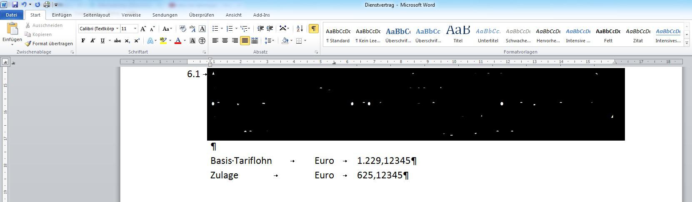
Task: Click the Einfügen paste icon
Action: click(12, 30)
